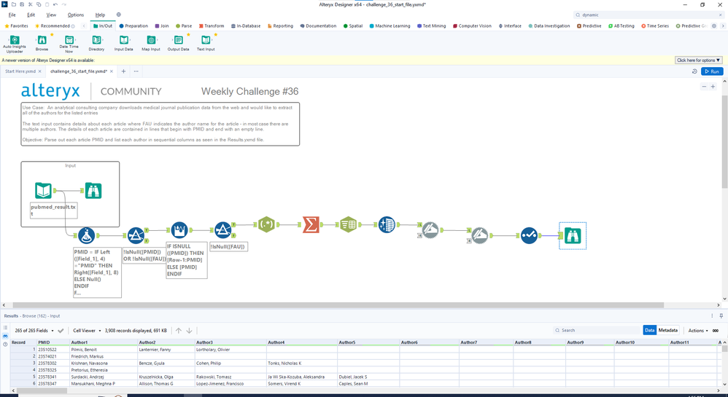The image size is (728, 397).
Task: Open the workflow run history icon
Action: pos(694,71)
